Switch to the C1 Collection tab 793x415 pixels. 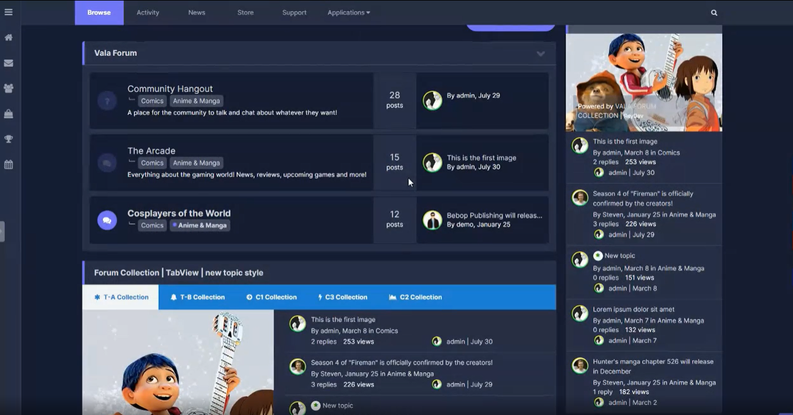click(x=271, y=297)
